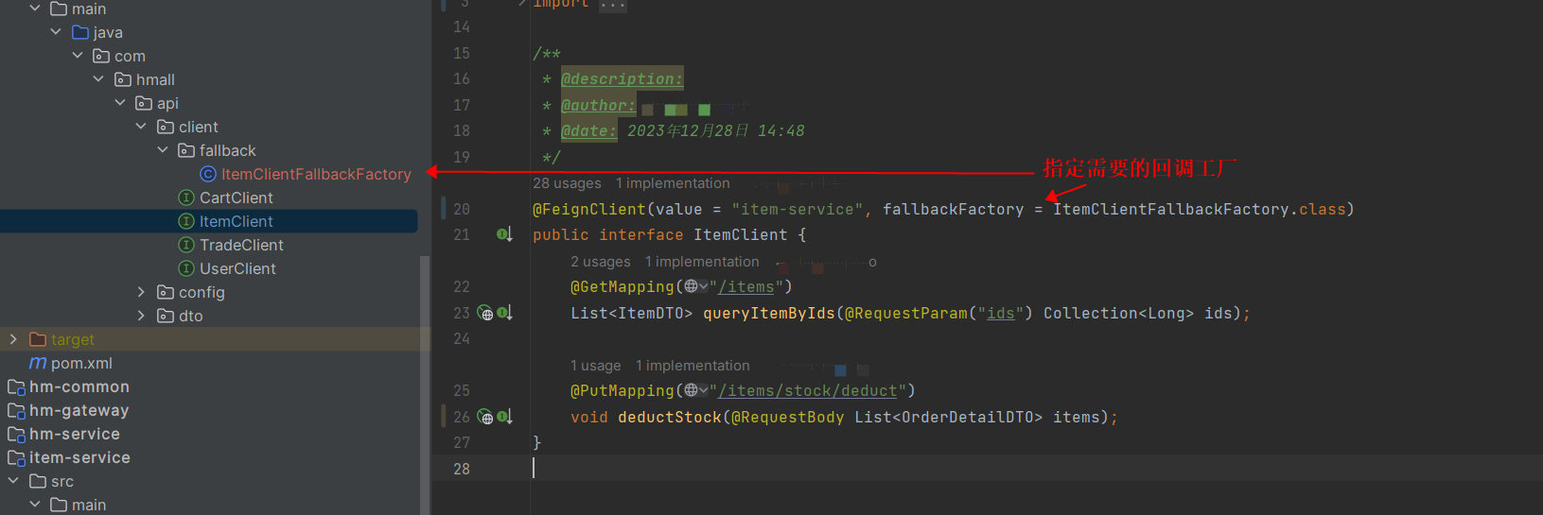This screenshot has width=1543, height=515.
Task: Collapse the fallback package folder
Action: click(x=163, y=150)
